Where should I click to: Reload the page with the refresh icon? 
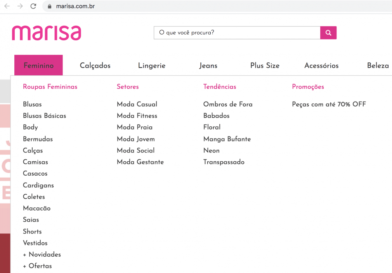33,6
